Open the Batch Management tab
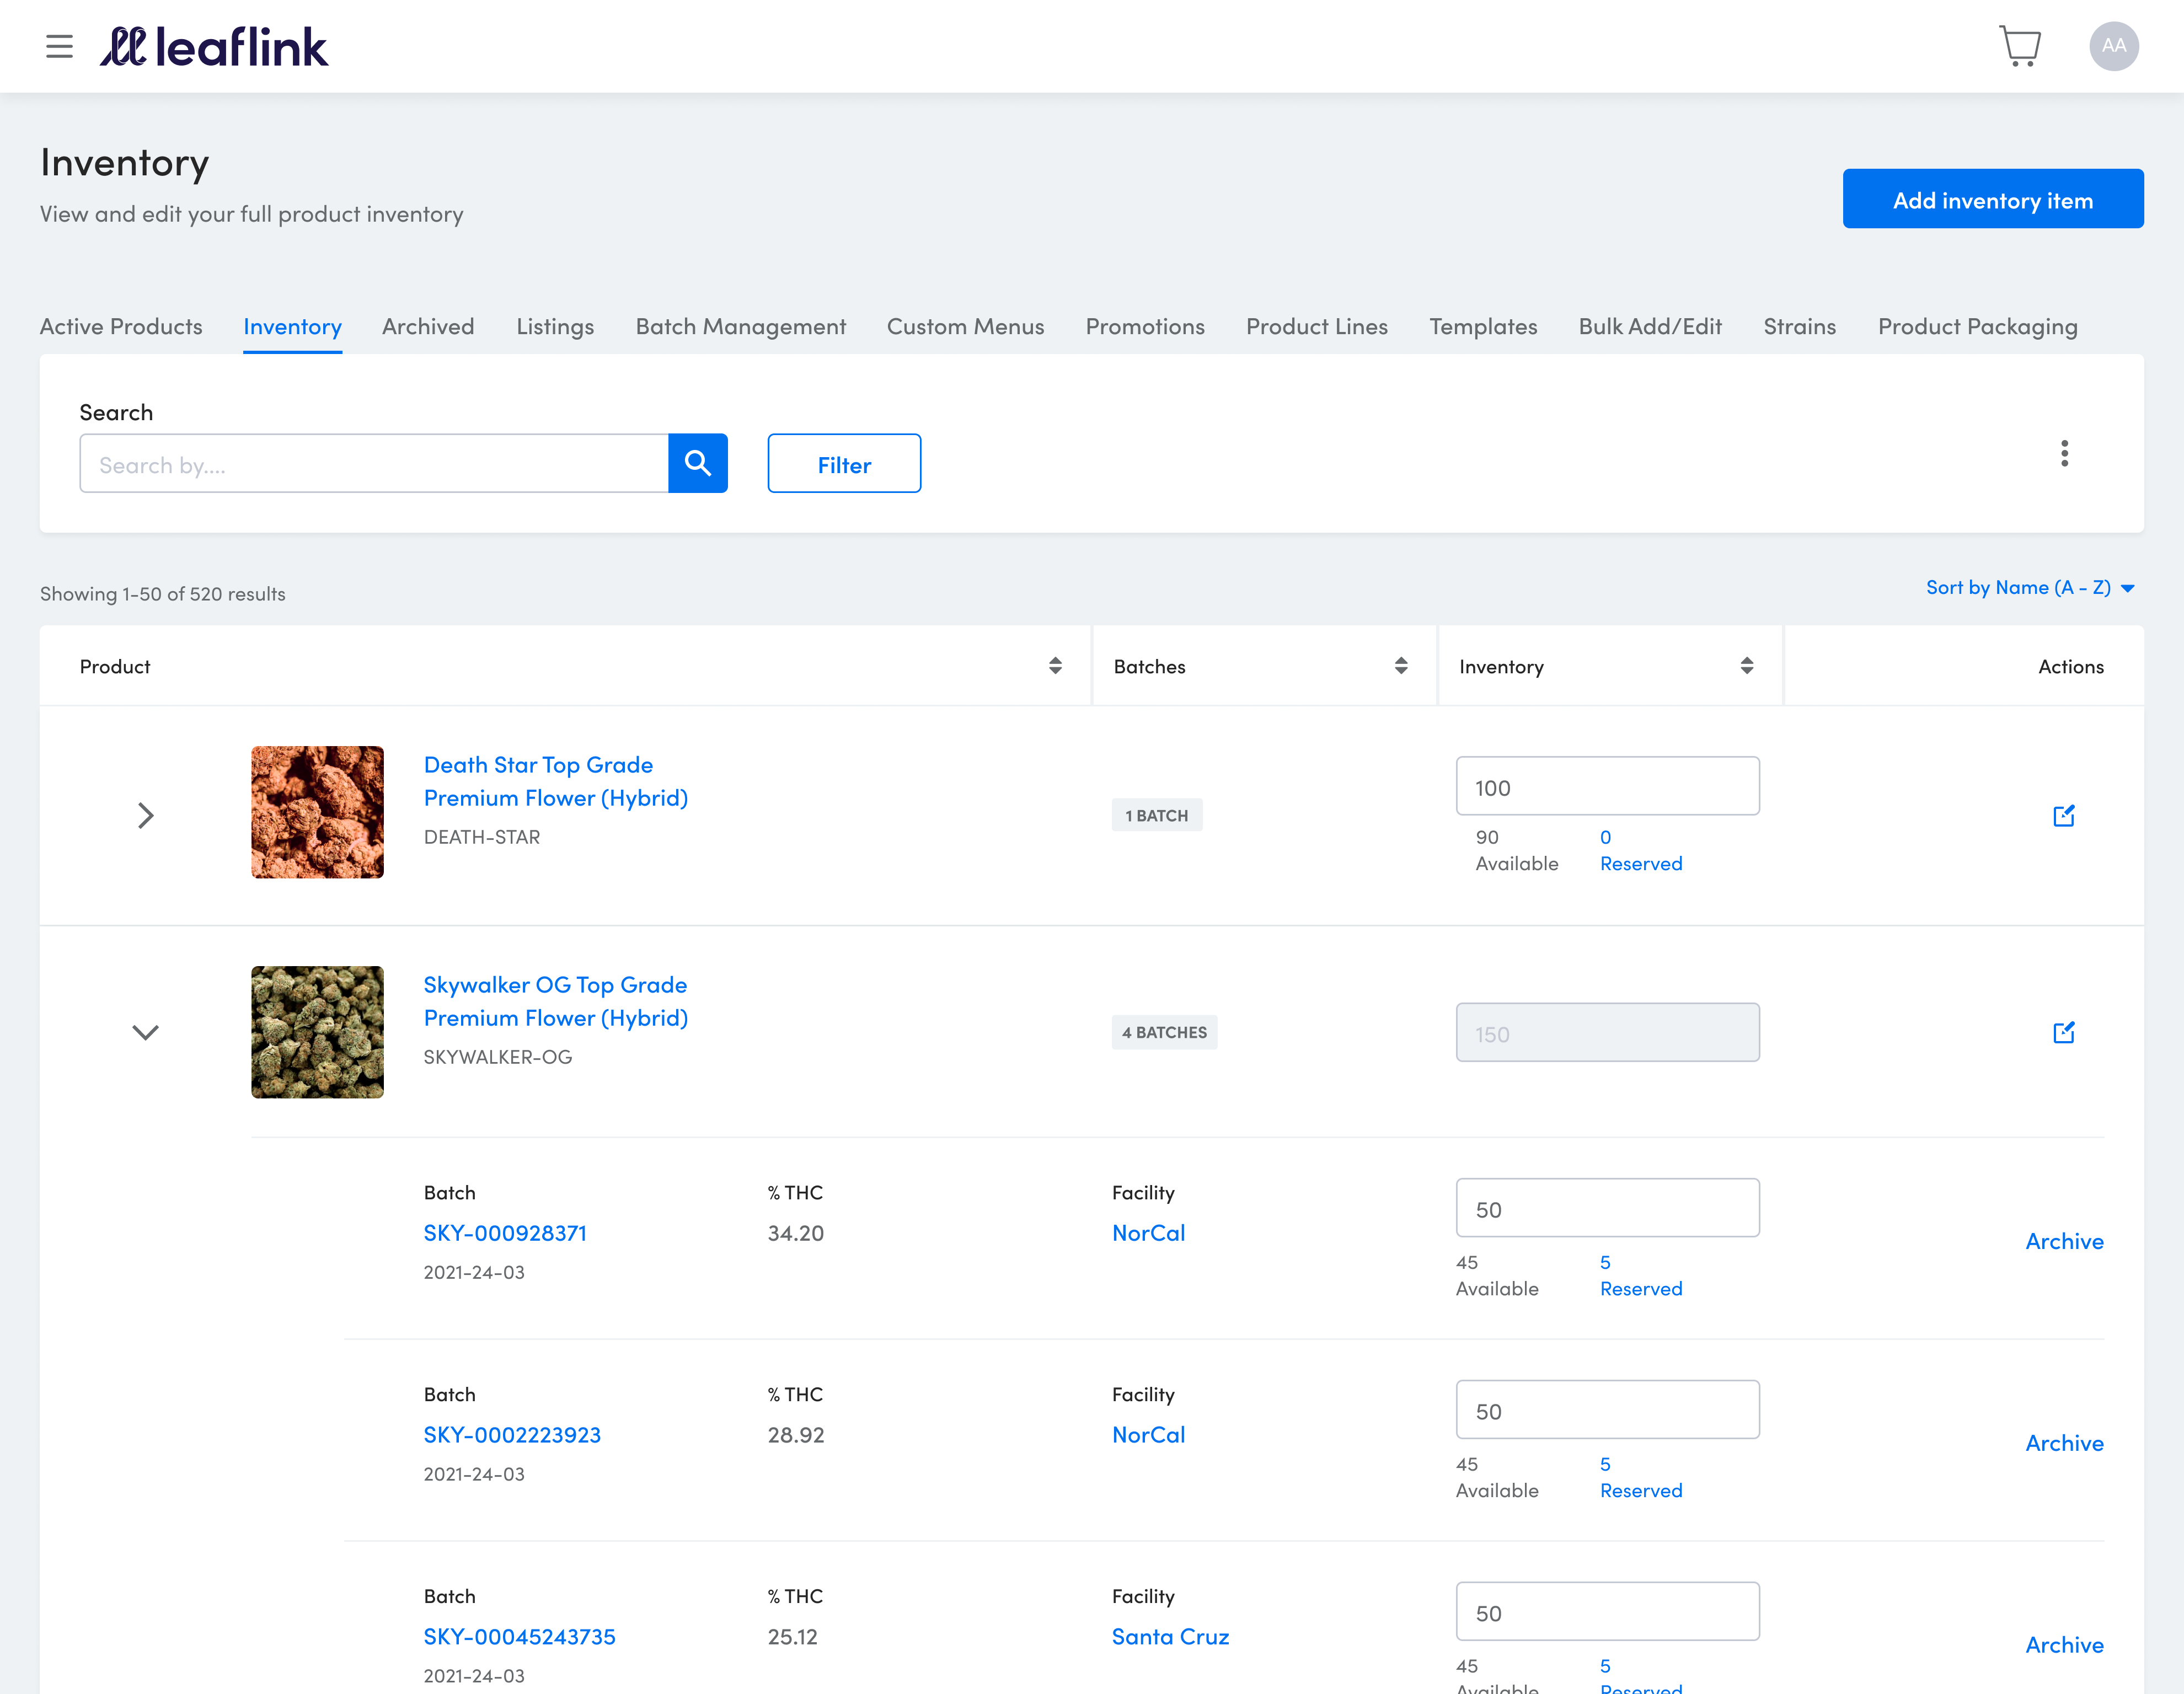 741,326
